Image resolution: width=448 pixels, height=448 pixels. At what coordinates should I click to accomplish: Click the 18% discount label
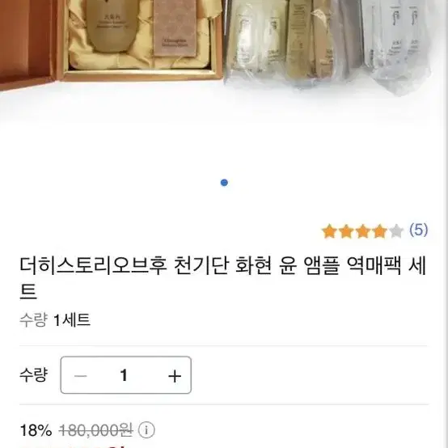tap(36, 430)
